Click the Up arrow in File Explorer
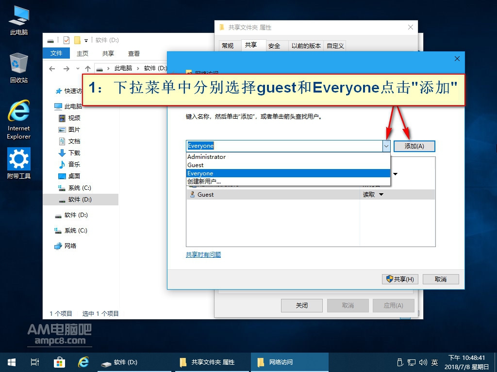 tap(88, 69)
